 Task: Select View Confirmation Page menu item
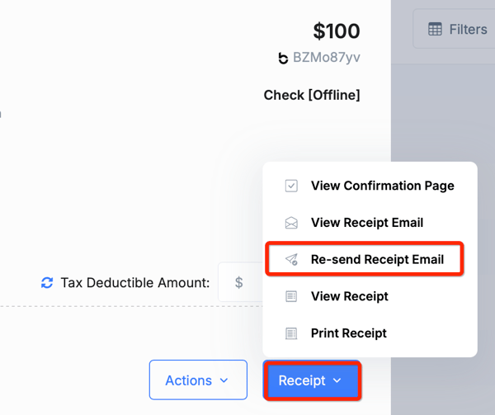370,186
